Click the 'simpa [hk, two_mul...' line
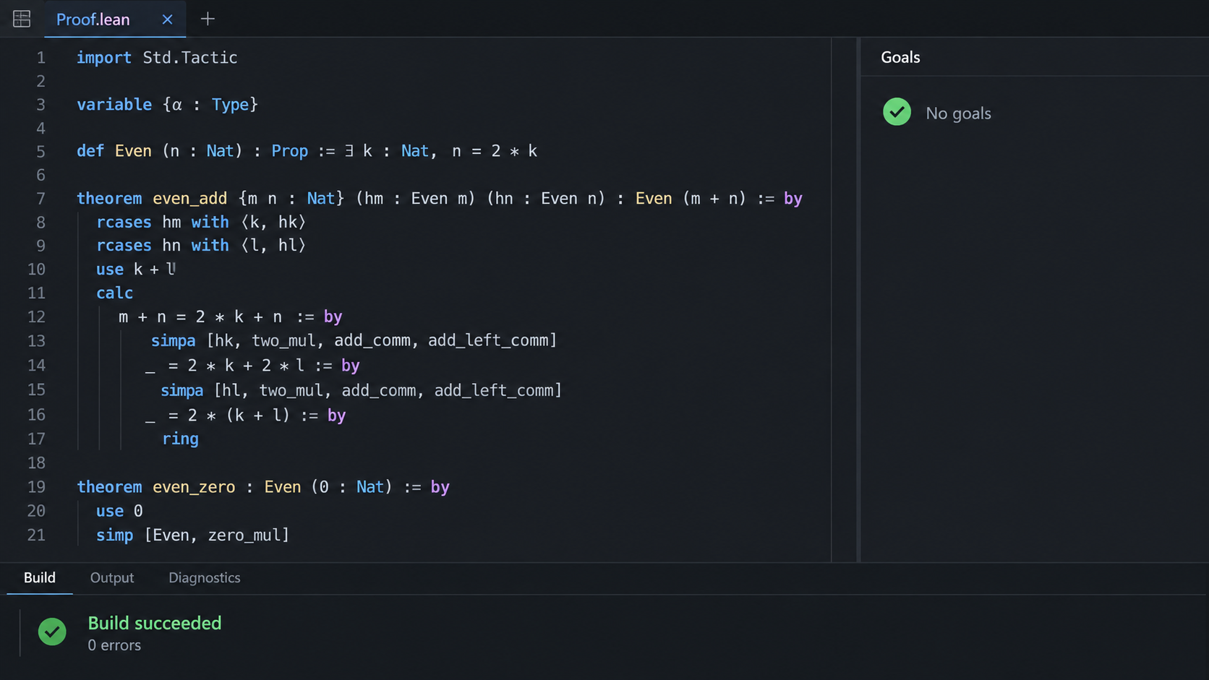 [x=354, y=340]
